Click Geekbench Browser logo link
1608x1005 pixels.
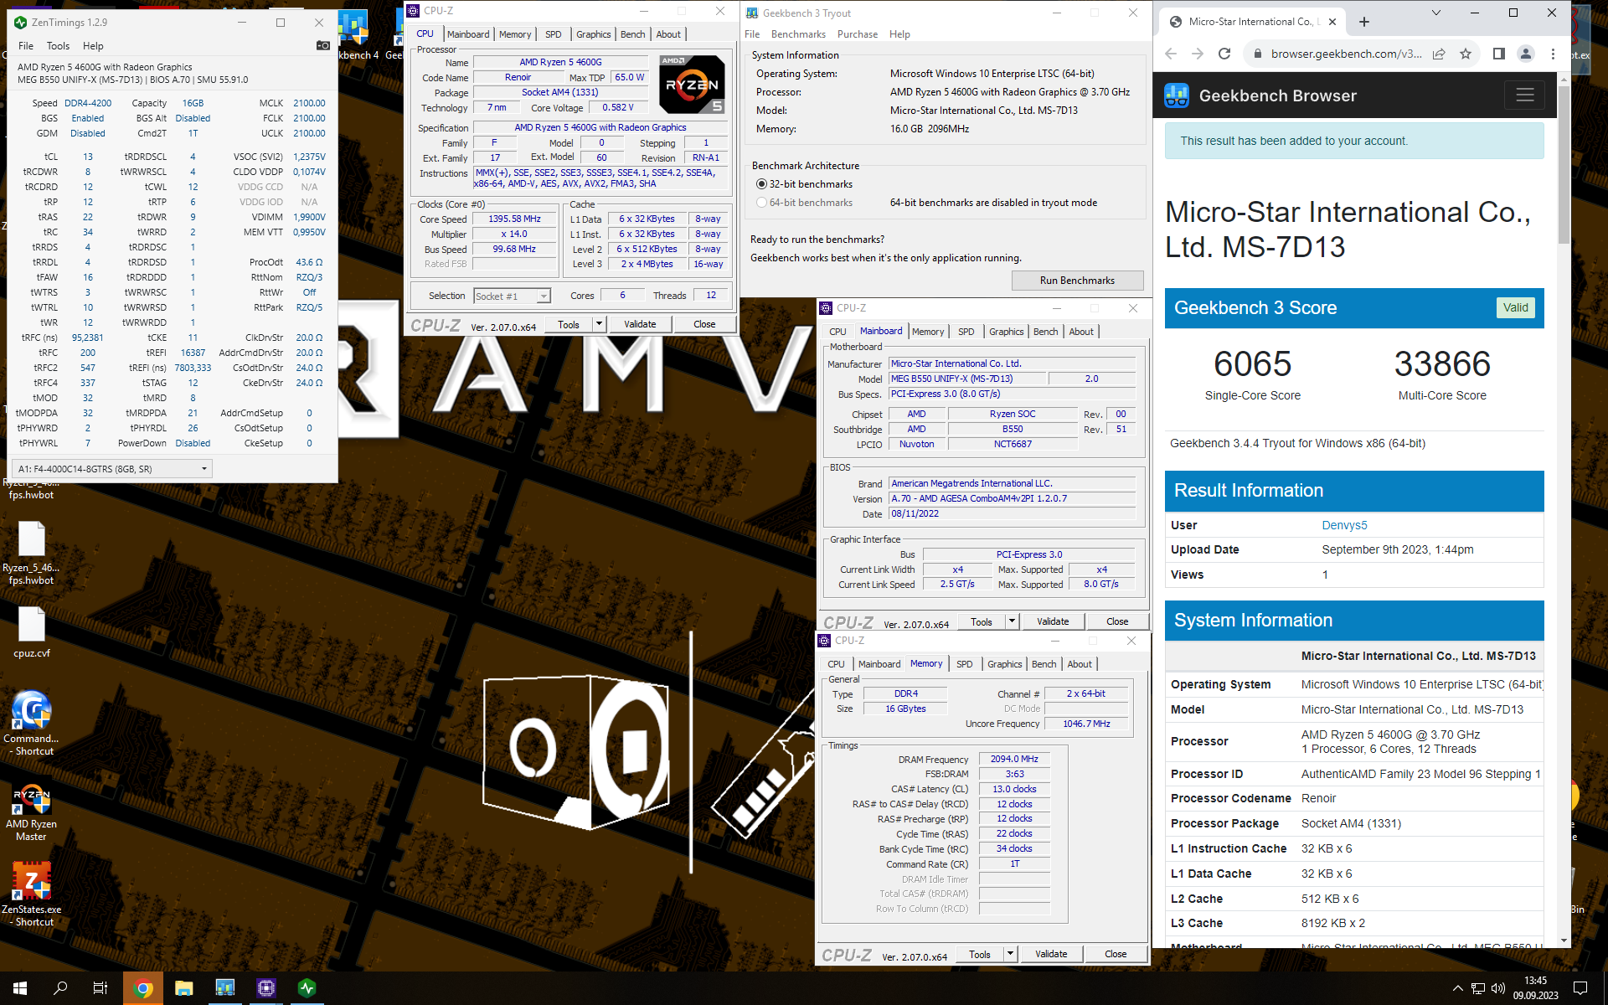[x=1260, y=95]
